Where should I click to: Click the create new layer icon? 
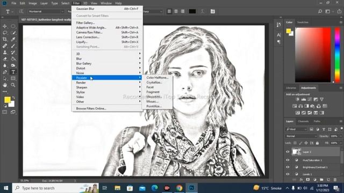coord(328,180)
